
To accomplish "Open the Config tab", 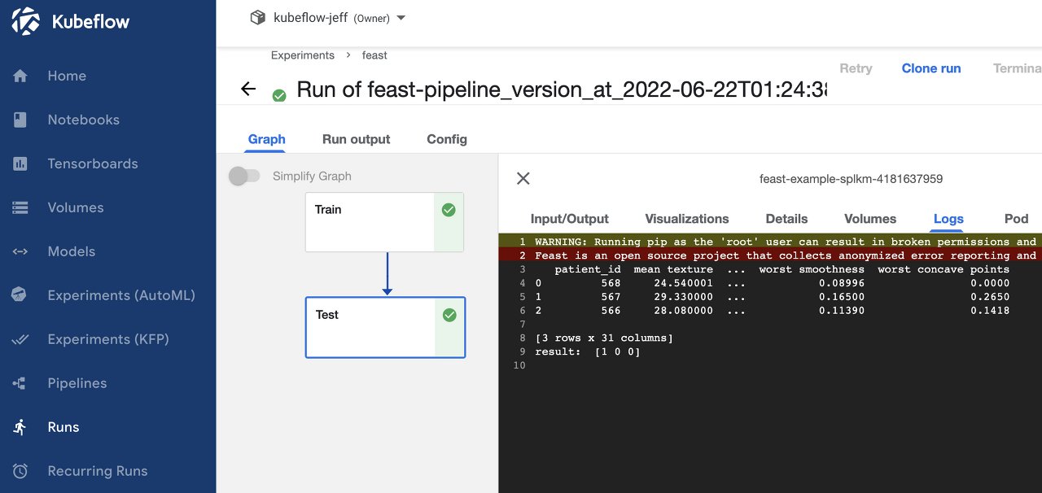I will coord(447,139).
